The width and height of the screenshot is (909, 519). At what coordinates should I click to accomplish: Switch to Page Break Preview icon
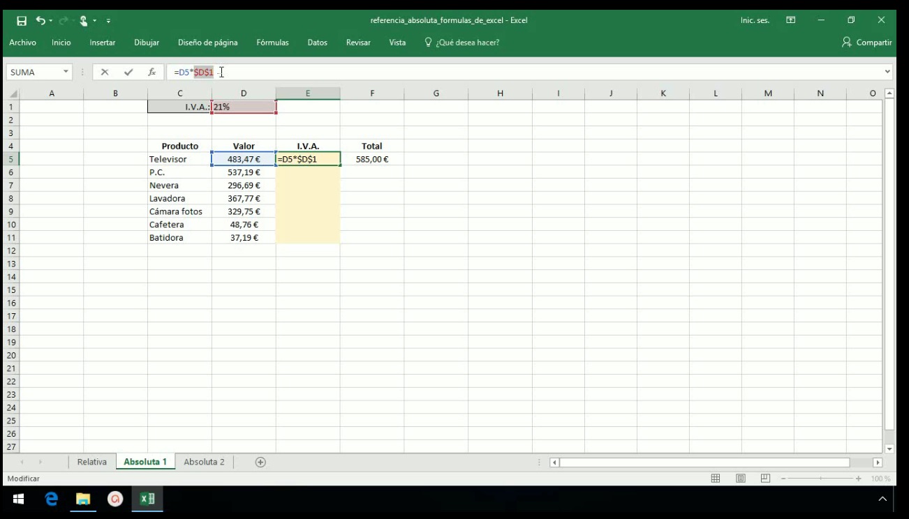point(765,479)
